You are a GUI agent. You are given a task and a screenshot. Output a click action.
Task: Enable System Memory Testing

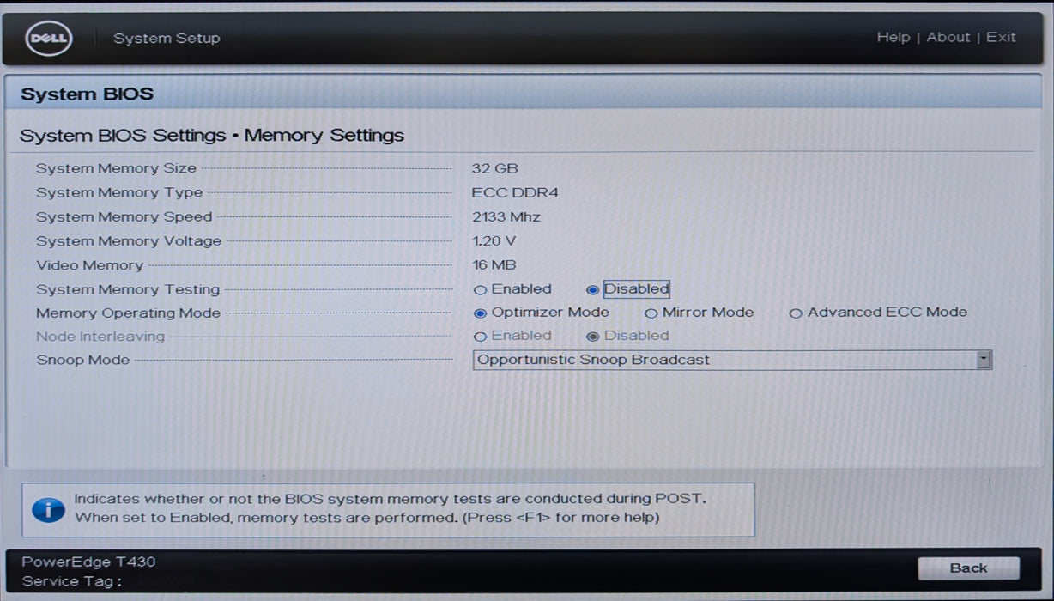pos(512,289)
